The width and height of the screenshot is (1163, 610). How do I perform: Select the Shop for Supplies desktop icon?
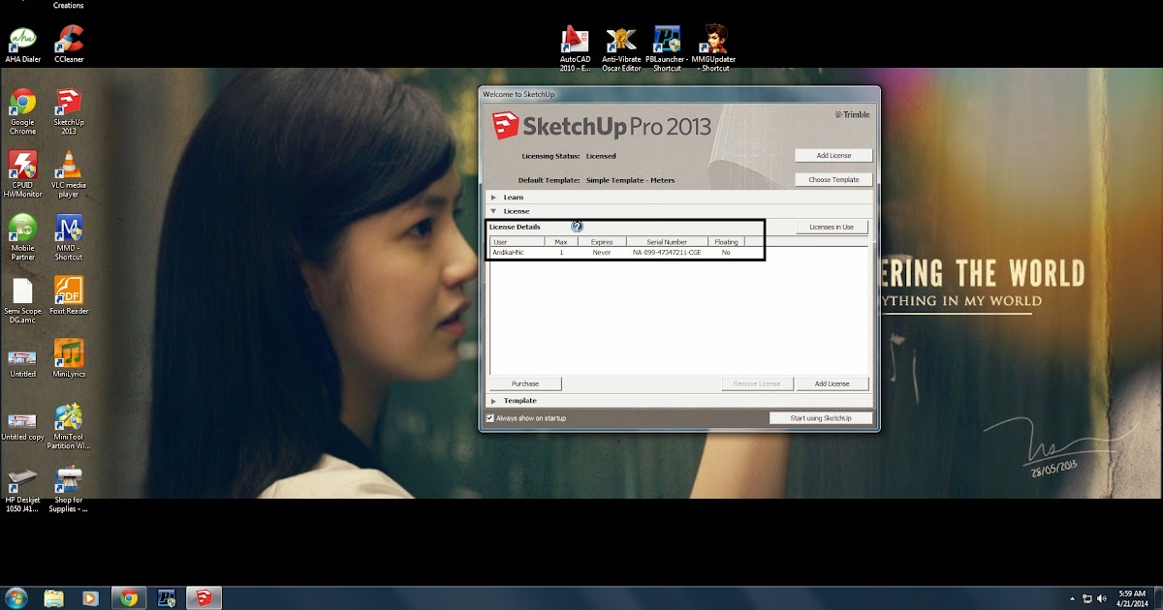point(69,490)
